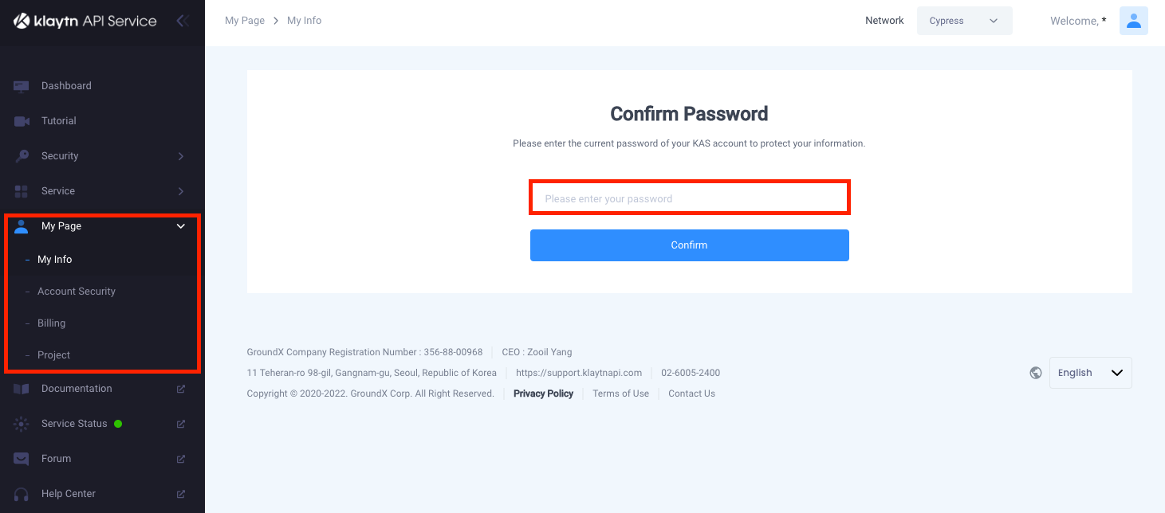The image size is (1165, 513).
Task: Click the blue Confirm button
Action: tap(689, 245)
